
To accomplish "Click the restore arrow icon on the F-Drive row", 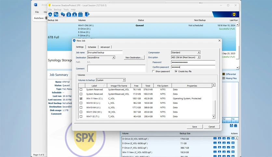I will pyautogui.click(x=224, y=147).
